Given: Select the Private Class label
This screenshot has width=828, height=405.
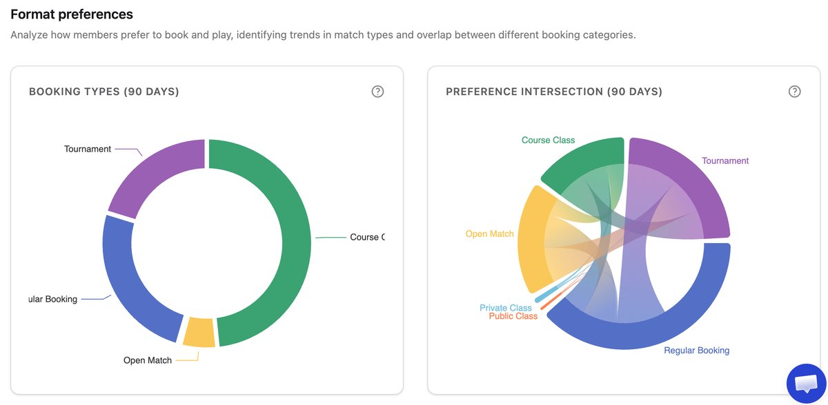Looking at the screenshot, I should [506, 308].
